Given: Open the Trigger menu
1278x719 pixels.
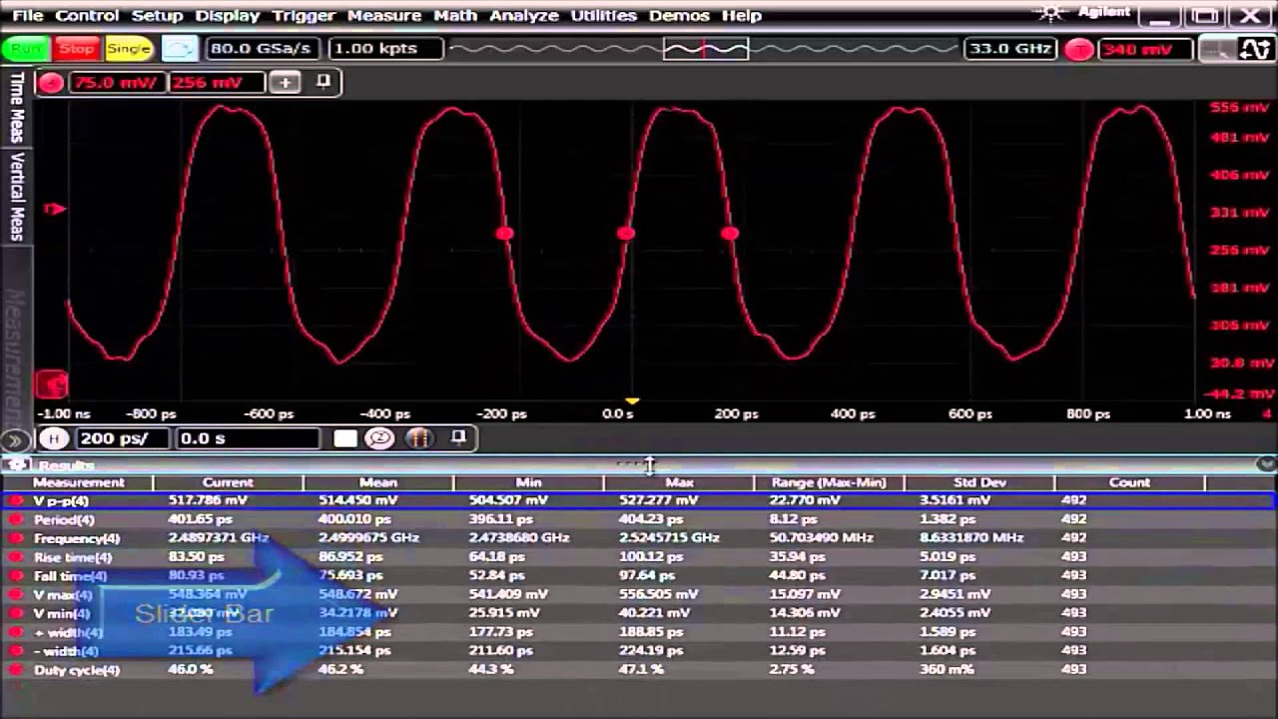Looking at the screenshot, I should (x=304, y=15).
